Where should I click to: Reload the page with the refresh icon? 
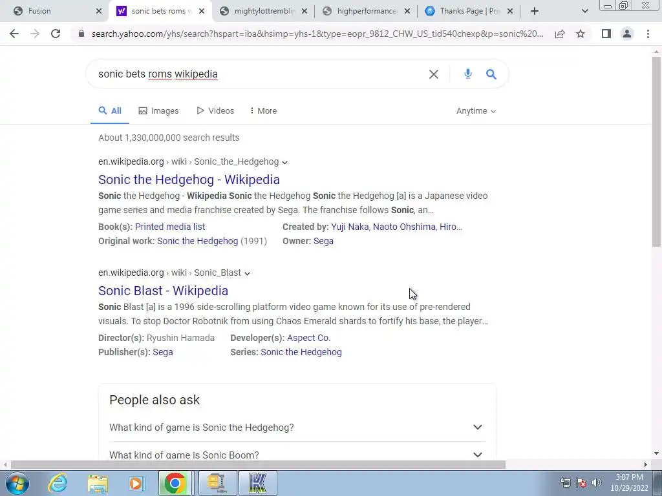(56, 34)
